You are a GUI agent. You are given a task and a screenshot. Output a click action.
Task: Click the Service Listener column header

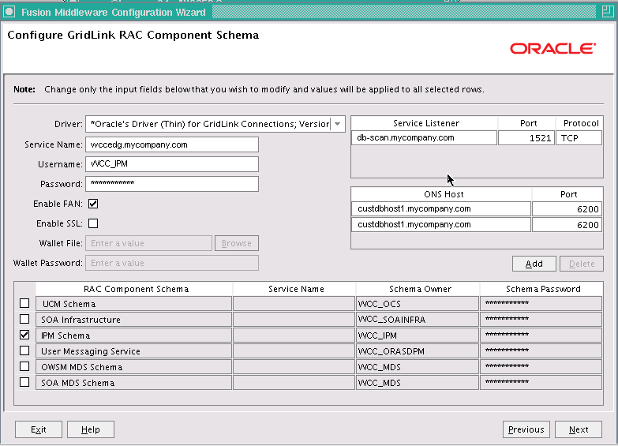tap(425, 123)
